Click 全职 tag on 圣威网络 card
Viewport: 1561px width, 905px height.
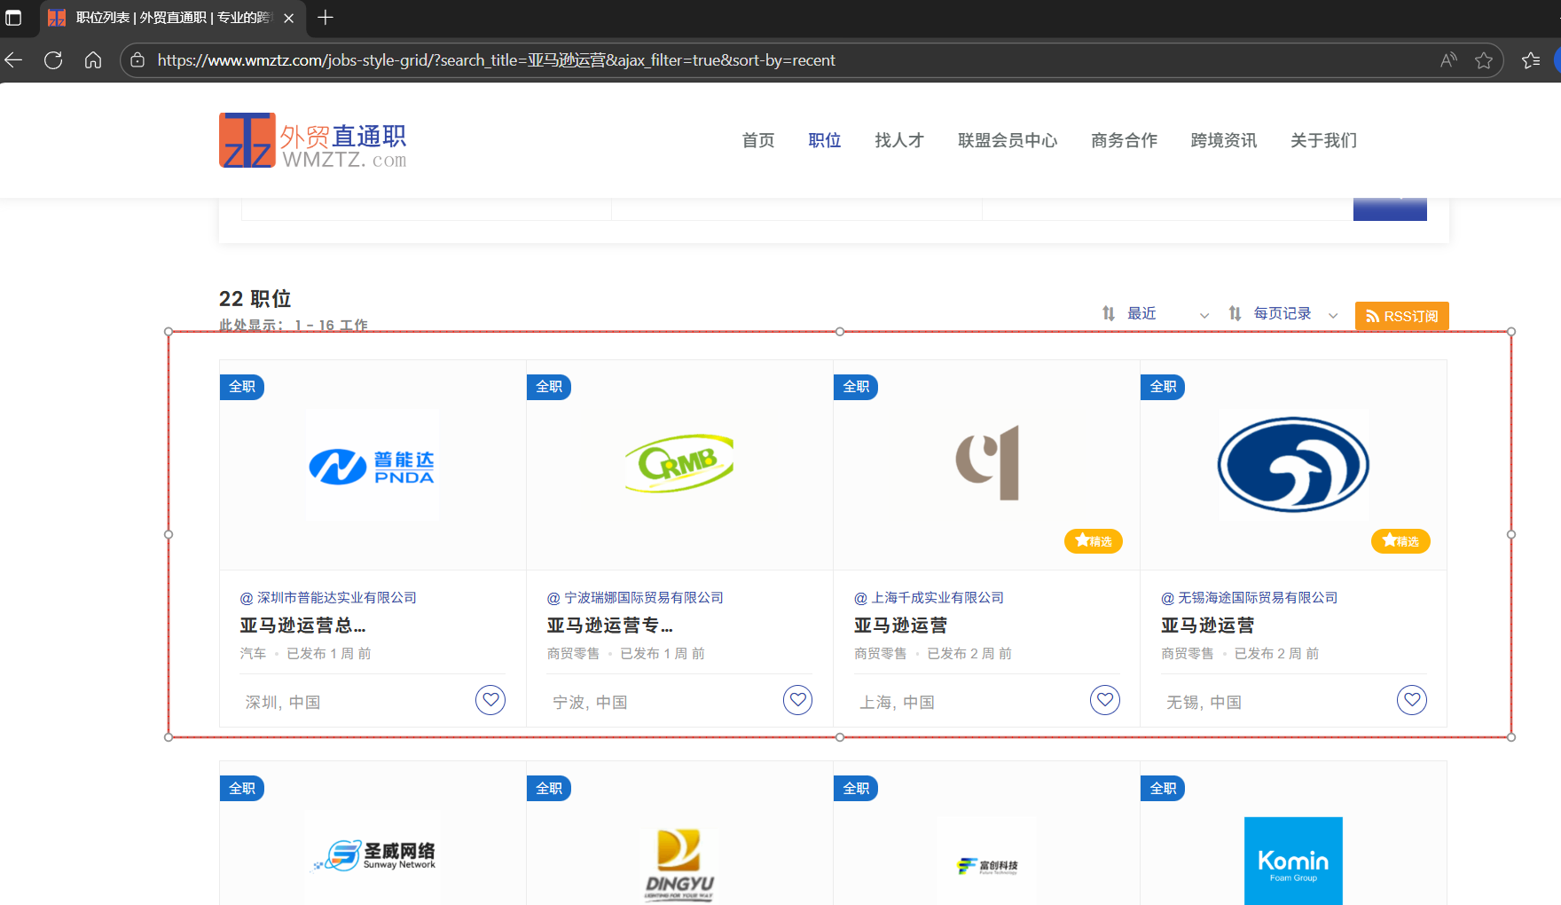[242, 789]
